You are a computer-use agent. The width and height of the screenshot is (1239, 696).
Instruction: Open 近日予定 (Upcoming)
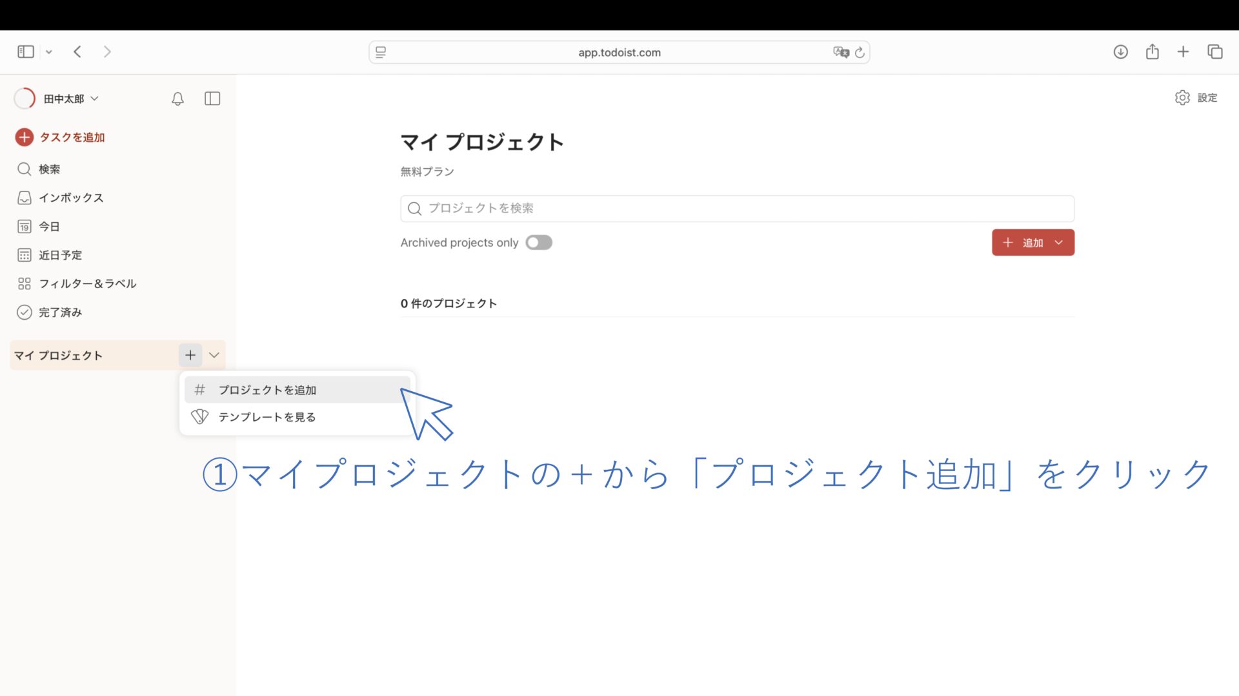pos(60,255)
